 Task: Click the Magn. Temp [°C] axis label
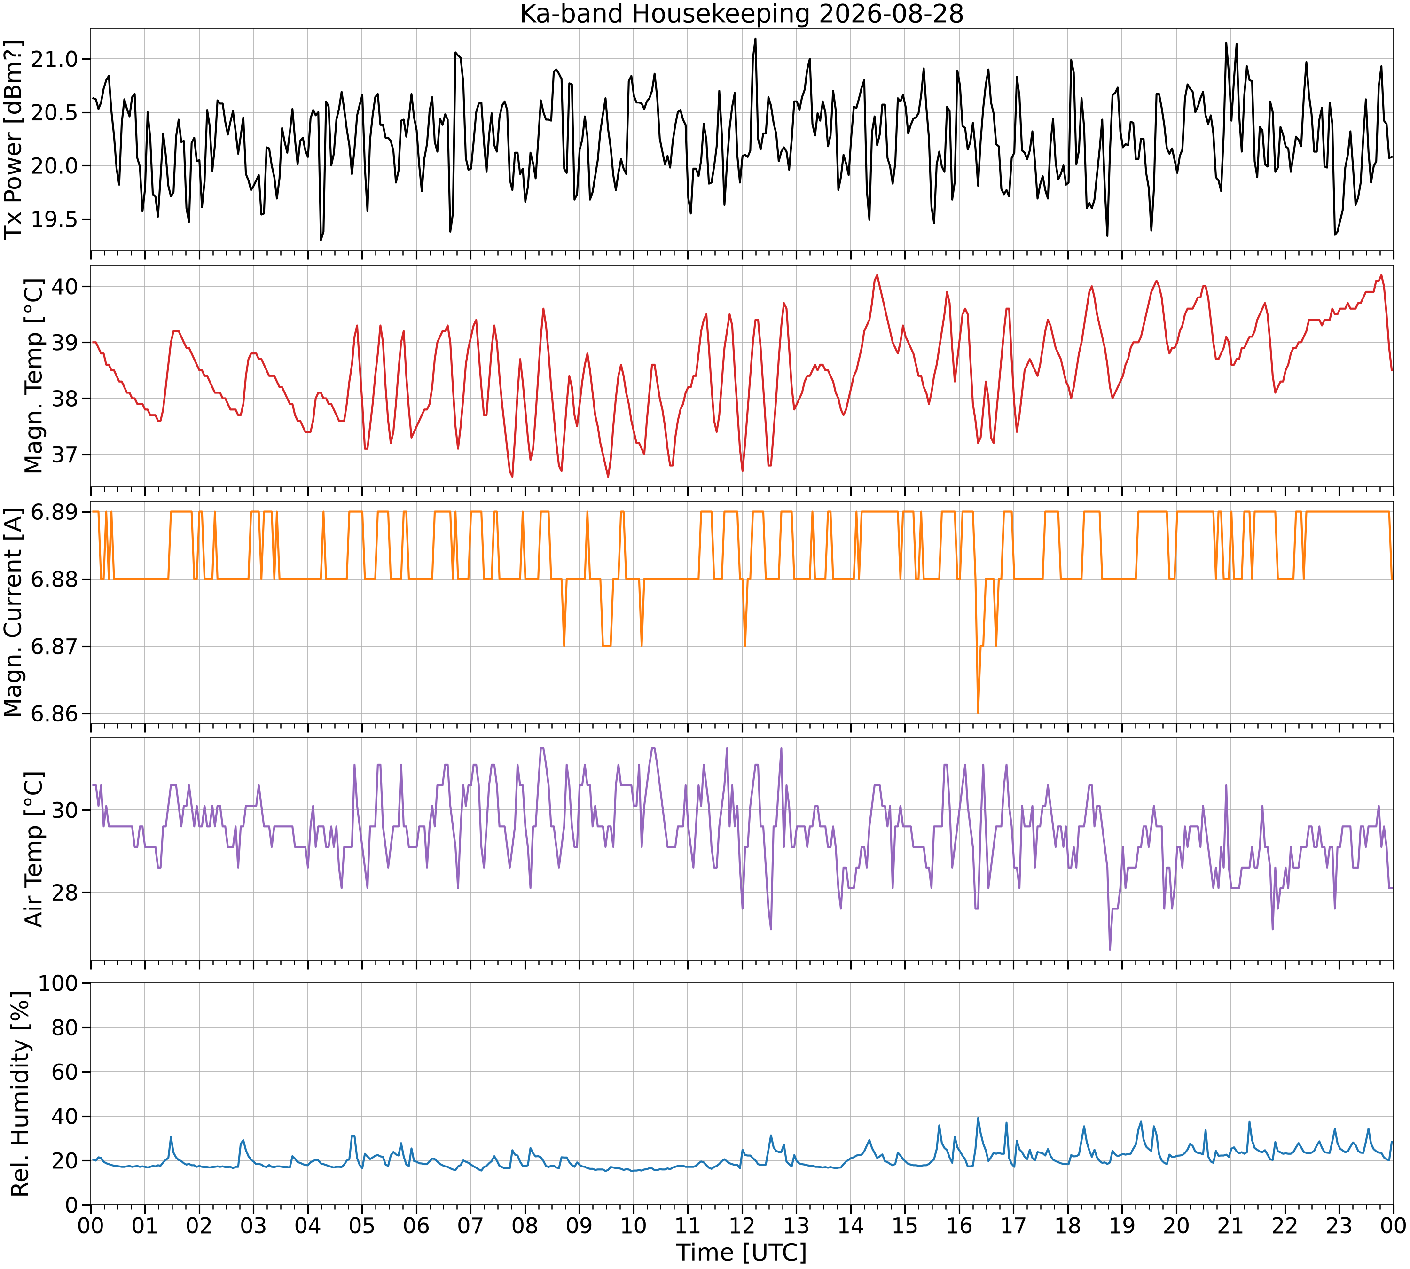coord(33,376)
